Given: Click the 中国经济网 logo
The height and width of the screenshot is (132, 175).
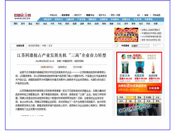Looking at the screenshot, I should 23,16.
